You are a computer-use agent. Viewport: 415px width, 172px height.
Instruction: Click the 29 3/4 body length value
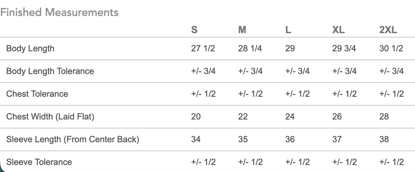coord(344,48)
